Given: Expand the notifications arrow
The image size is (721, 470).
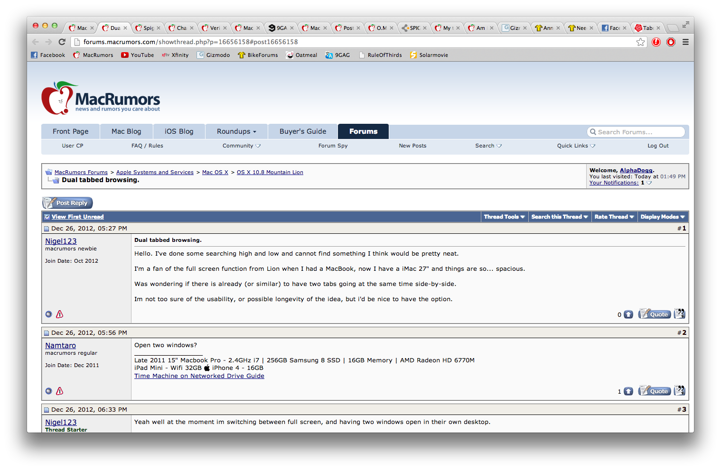Looking at the screenshot, I should [x=649, y=183].
